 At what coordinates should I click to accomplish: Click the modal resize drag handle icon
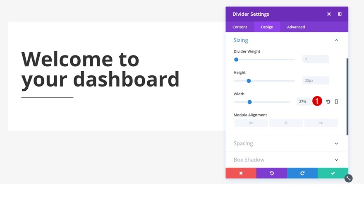click(349, 178)
